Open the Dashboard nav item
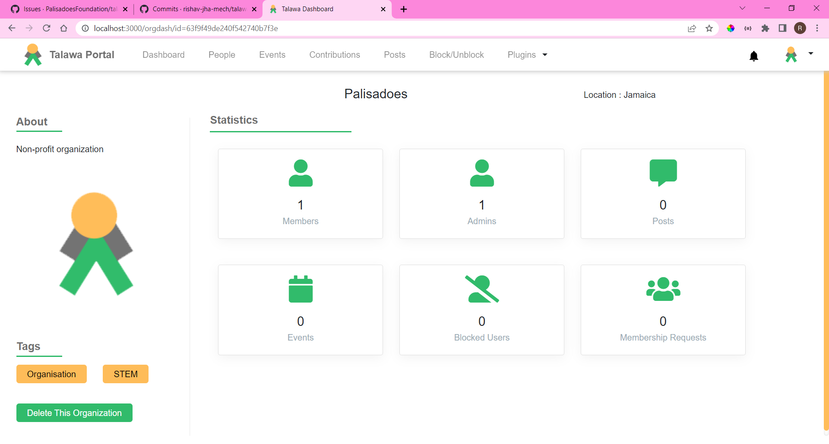 click(164, 55)
